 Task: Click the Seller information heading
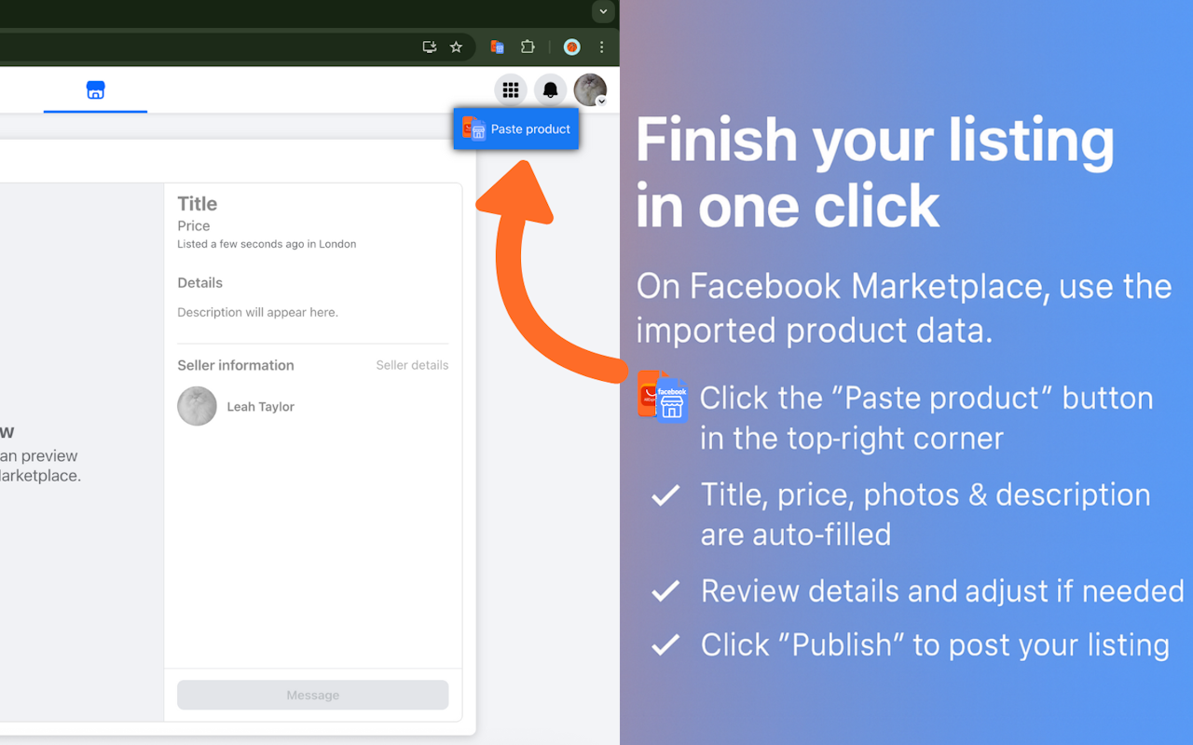236,365
